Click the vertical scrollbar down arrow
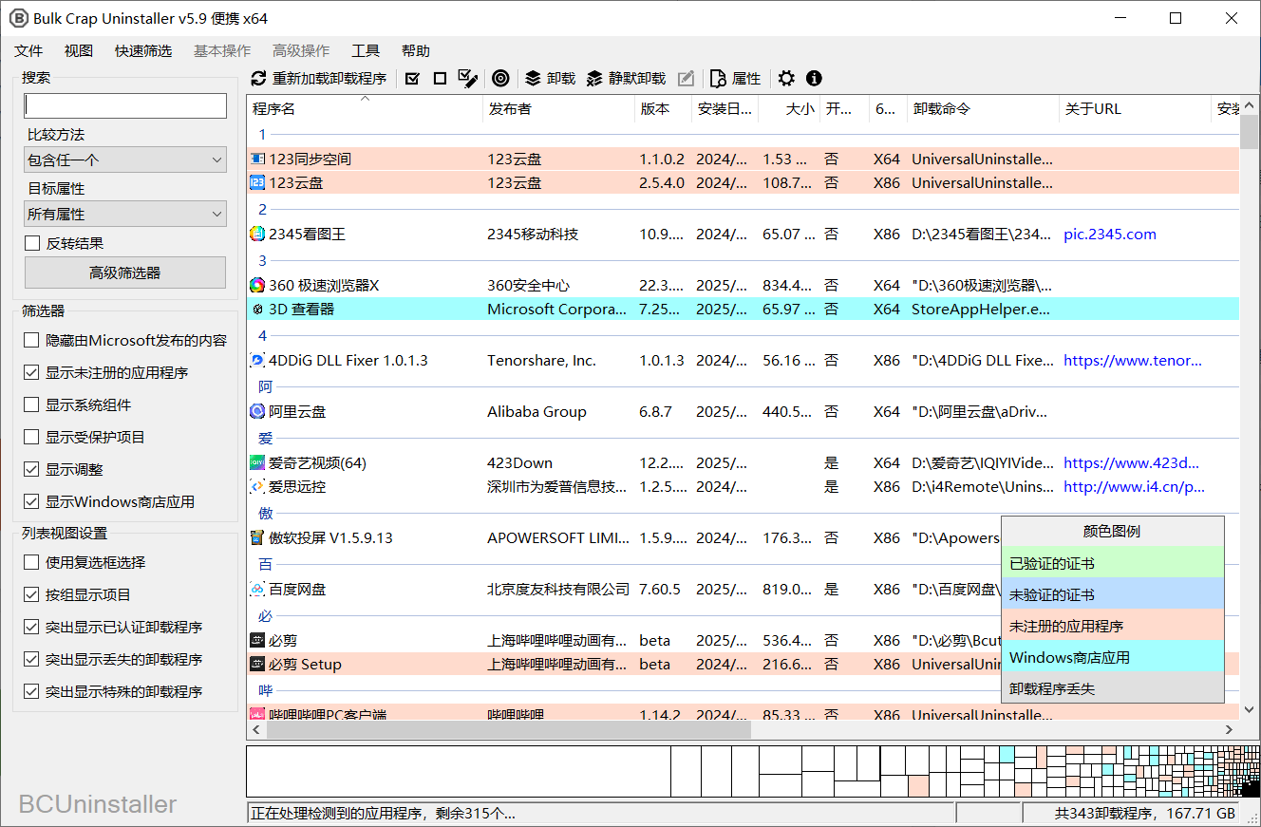This screenshot has width=1261, height=827. click(x=1249, y=711)
